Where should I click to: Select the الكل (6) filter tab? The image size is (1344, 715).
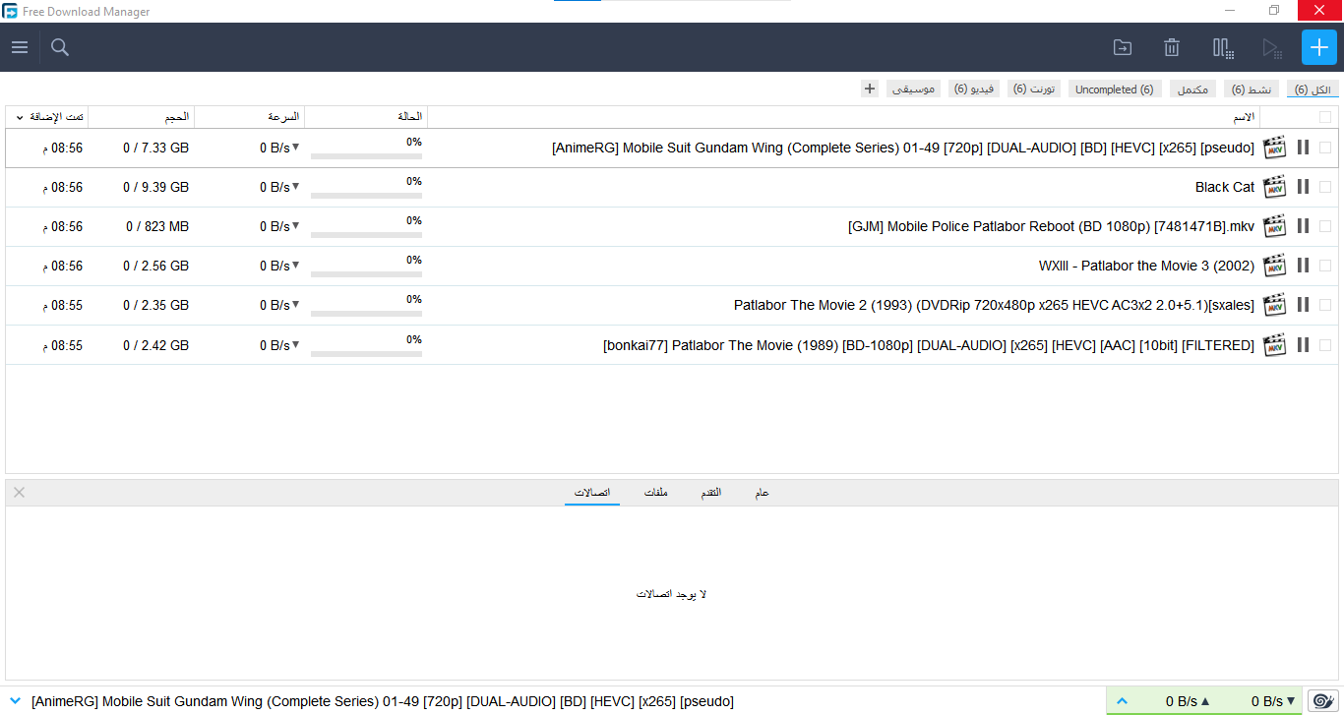tap(1313, 89)
